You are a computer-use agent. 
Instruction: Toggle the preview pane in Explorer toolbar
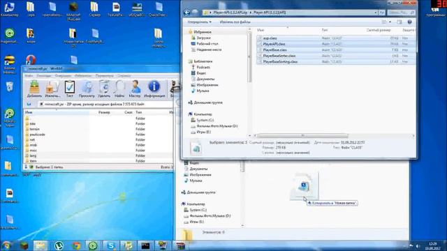[x=400, y=22]
